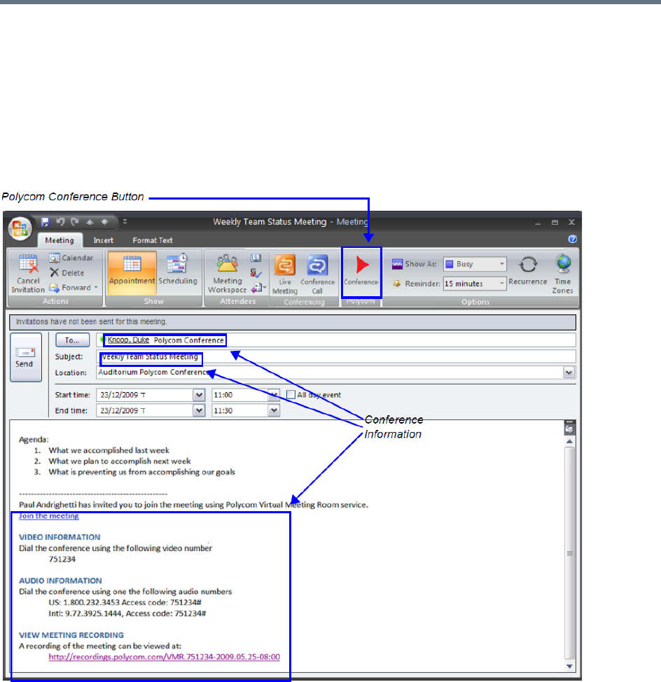
Task: Switch to Appointment view
Action: 132,272
